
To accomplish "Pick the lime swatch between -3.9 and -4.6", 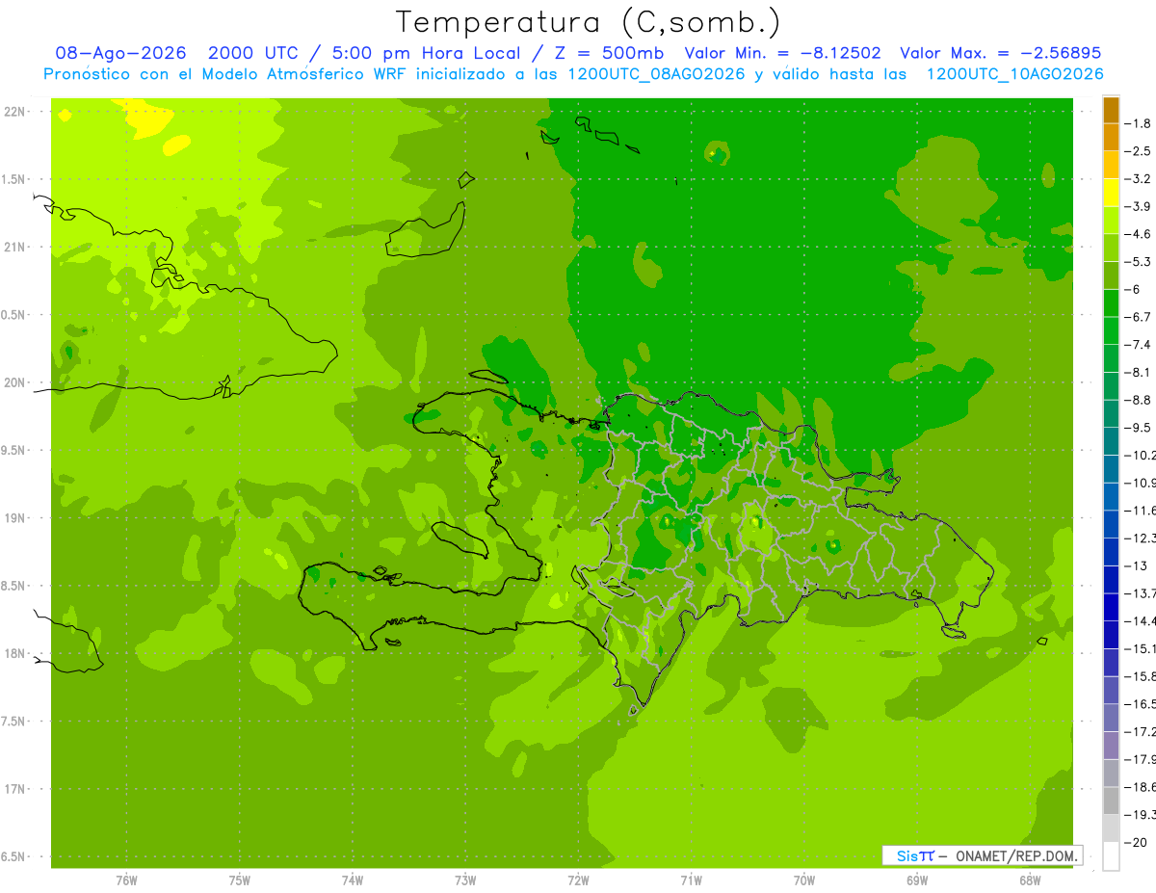I will 1111,221.
